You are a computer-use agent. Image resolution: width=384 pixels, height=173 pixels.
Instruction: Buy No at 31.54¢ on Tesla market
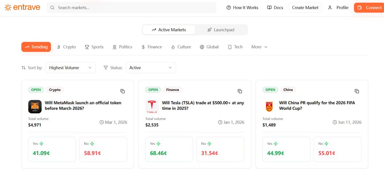(220, 149)
